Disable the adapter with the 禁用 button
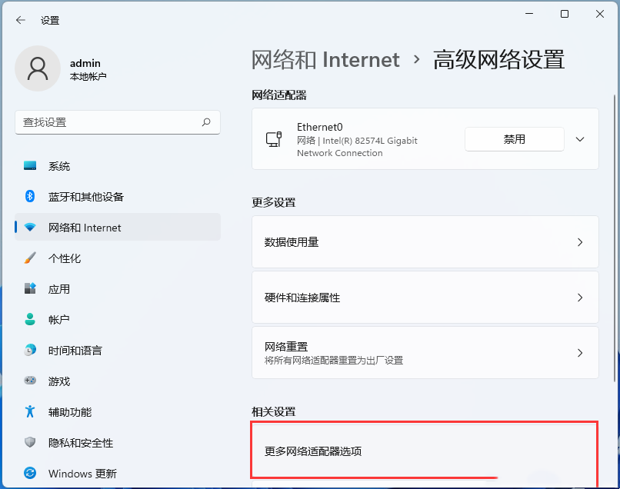This screenshot has height=489, width=620. 514,139
